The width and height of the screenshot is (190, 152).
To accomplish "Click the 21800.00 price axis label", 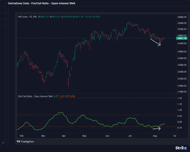I will click(182, 86).
